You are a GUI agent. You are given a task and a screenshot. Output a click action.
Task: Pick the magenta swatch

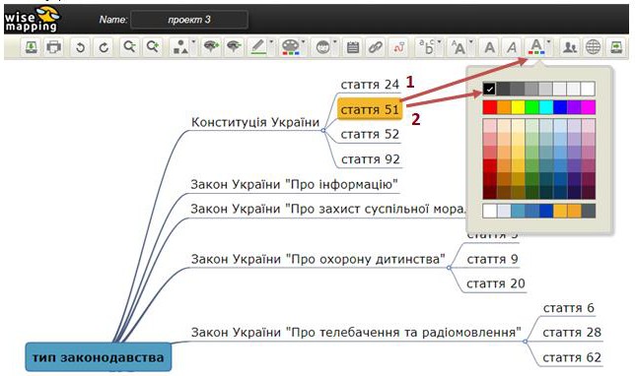(588, 107)
